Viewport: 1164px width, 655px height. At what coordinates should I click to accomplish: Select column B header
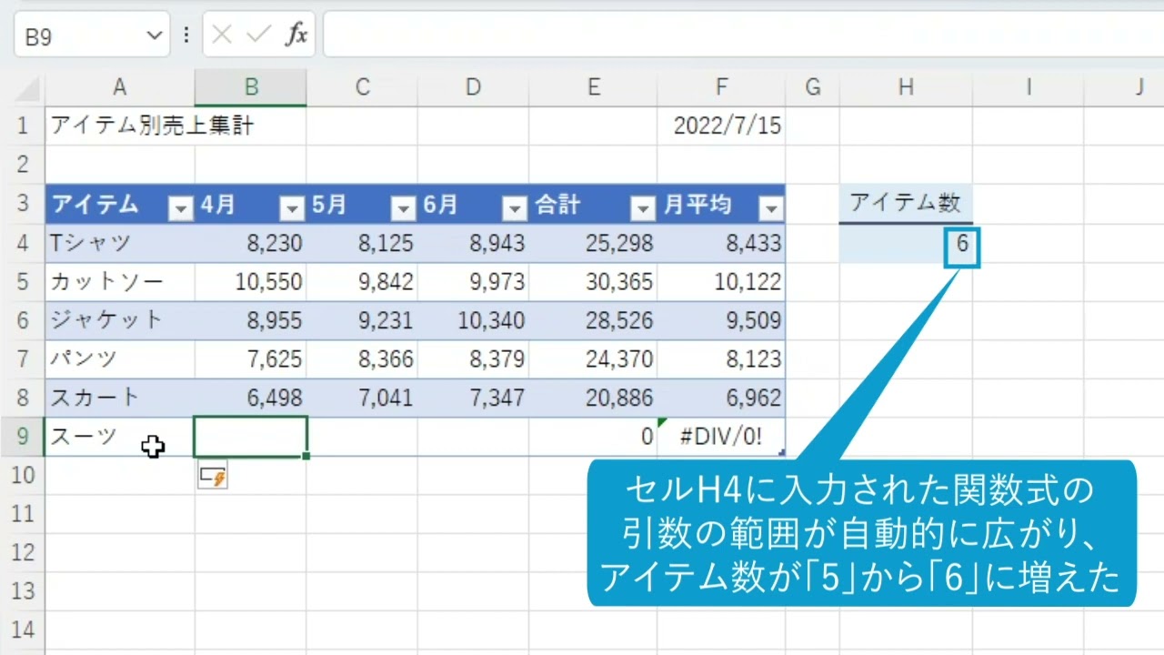(251, 87)
